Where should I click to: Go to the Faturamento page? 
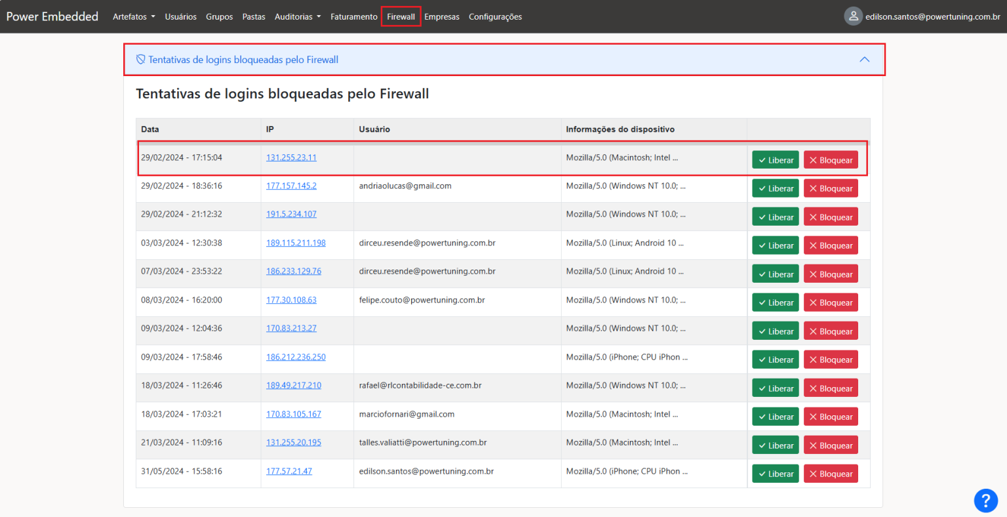(x=353, y=17)
